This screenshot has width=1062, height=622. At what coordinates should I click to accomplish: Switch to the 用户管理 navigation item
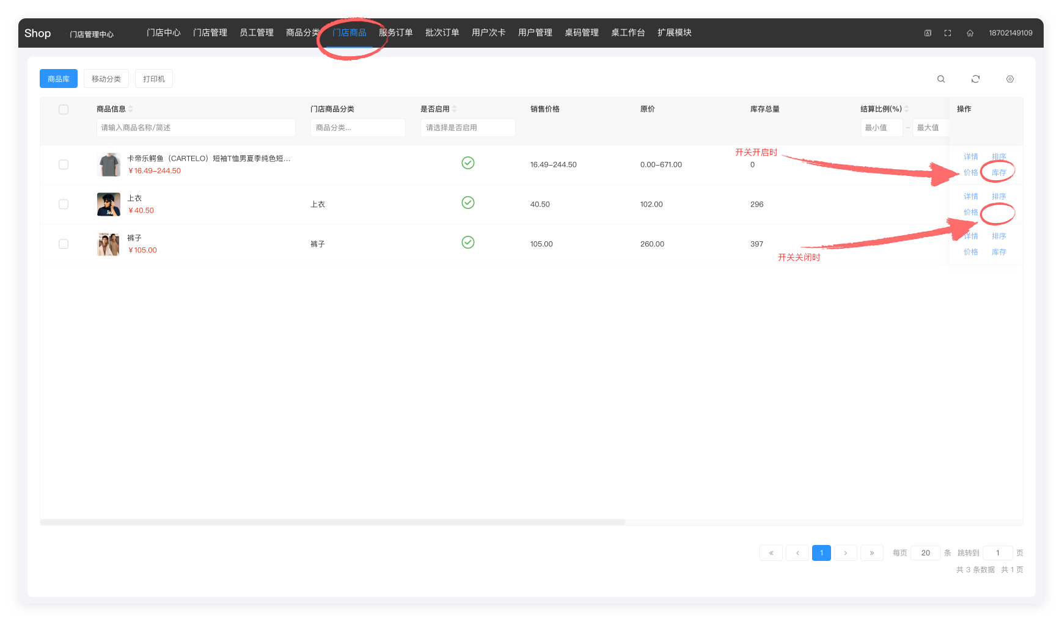[535, 32]
